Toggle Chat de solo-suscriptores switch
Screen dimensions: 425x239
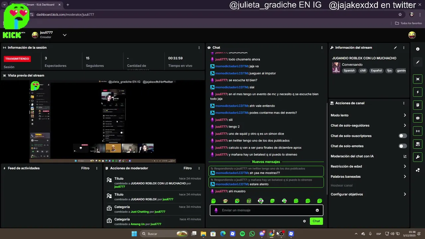[x=402, y=136]
